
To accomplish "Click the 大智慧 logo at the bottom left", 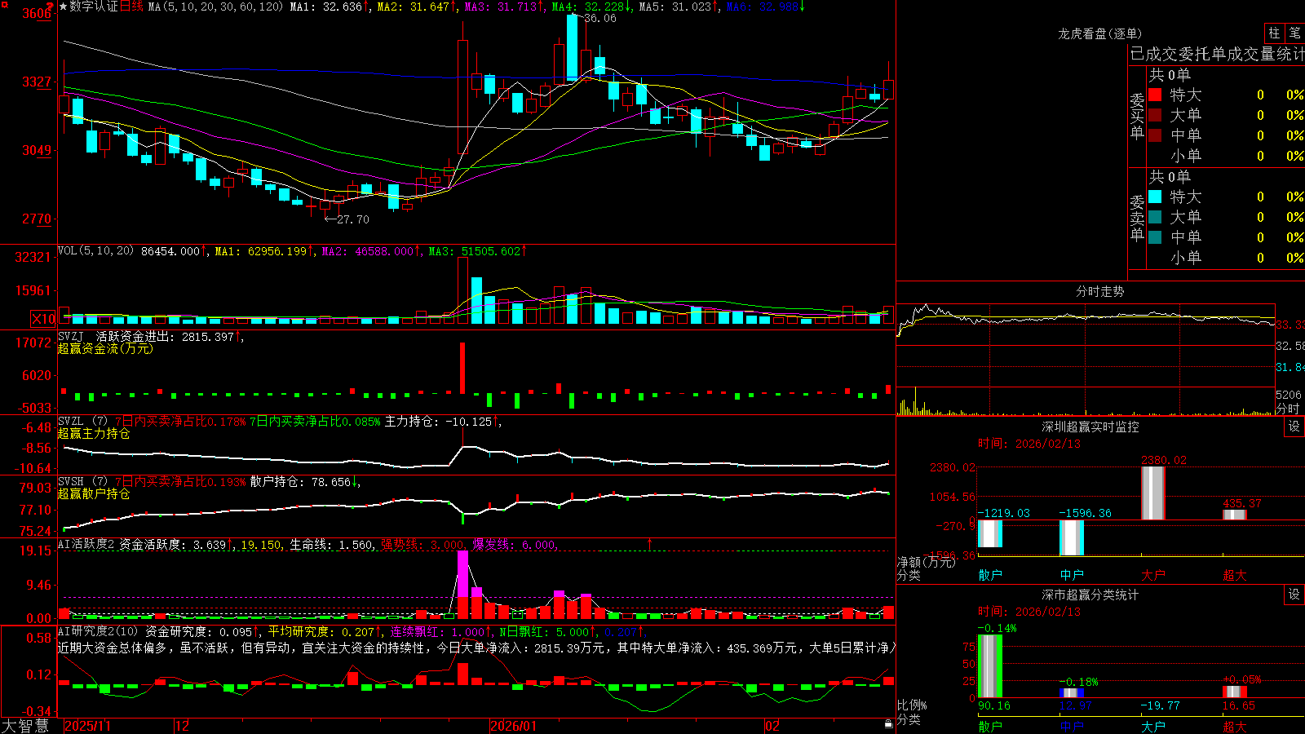I will pos(25,725).
